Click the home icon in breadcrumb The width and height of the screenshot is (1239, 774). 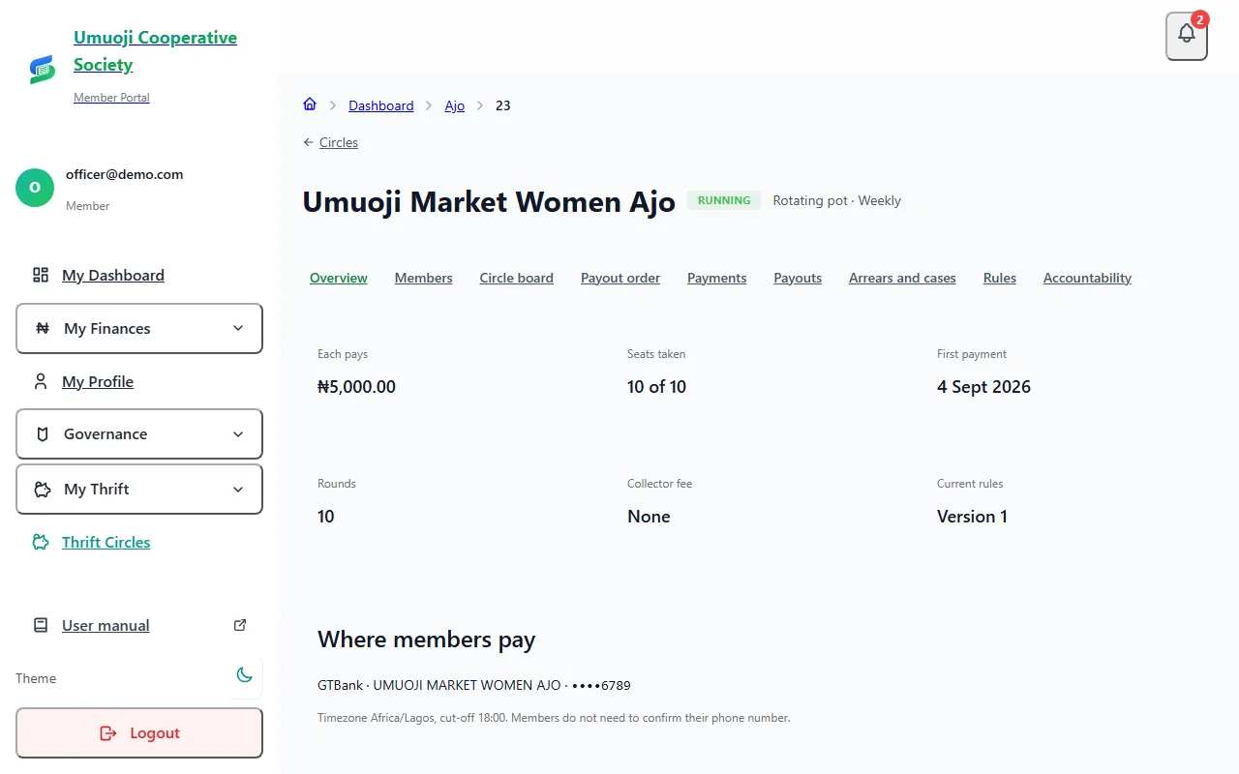pyautogui.click(x=310, y=104)
